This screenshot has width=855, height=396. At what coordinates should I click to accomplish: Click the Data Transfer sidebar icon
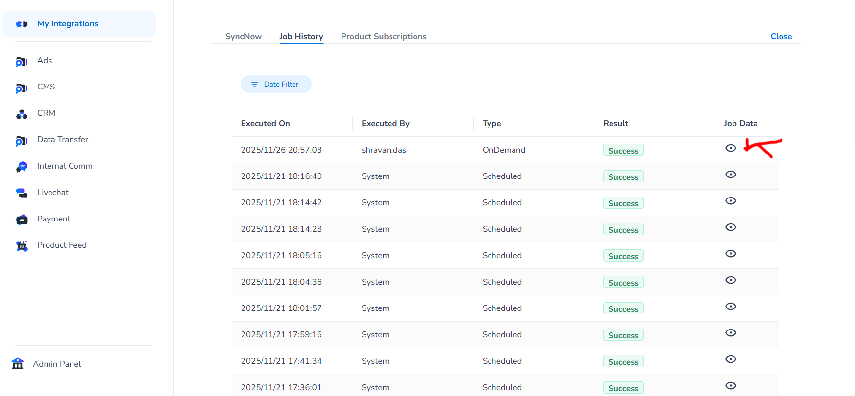pyautogui.click(x=22, y=141)
